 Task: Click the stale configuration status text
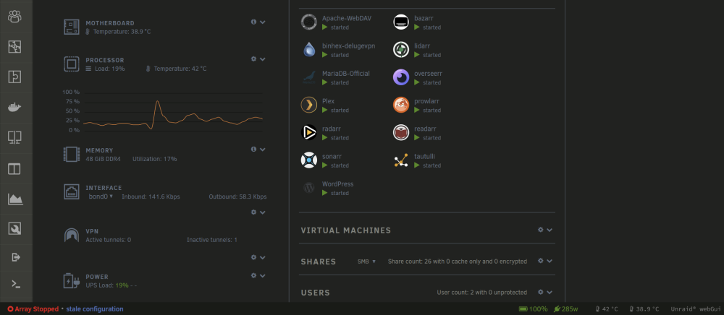(x=95, y=309)
